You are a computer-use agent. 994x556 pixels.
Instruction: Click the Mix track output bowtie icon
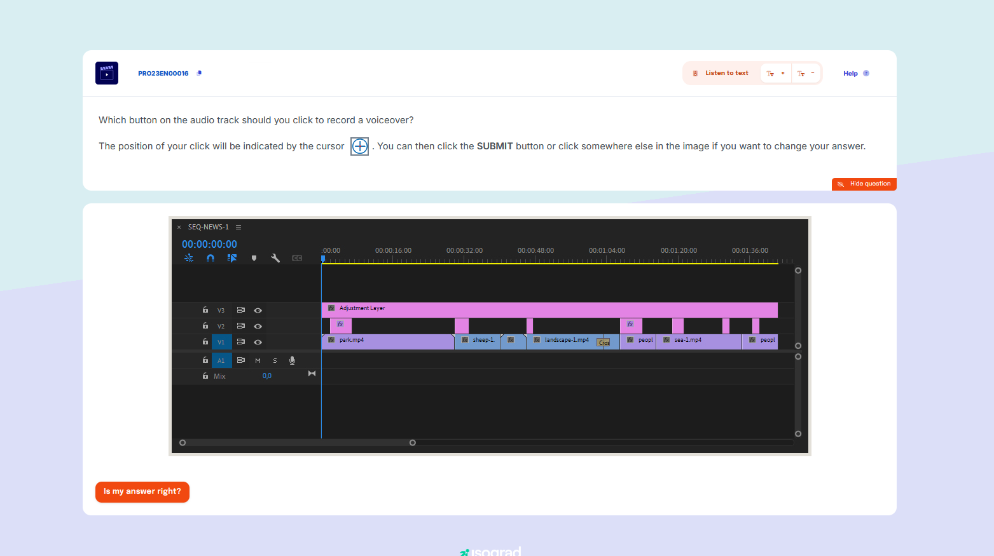312,374
